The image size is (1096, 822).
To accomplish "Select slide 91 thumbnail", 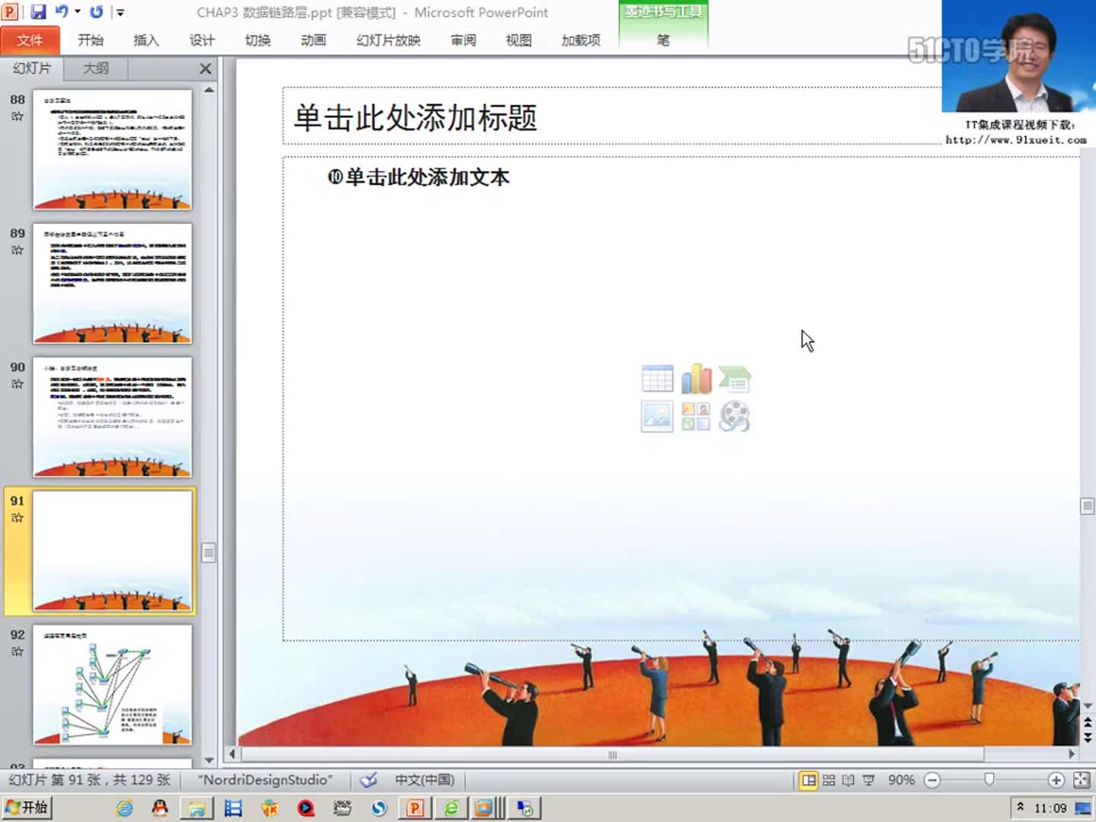I will coord(113,551).
